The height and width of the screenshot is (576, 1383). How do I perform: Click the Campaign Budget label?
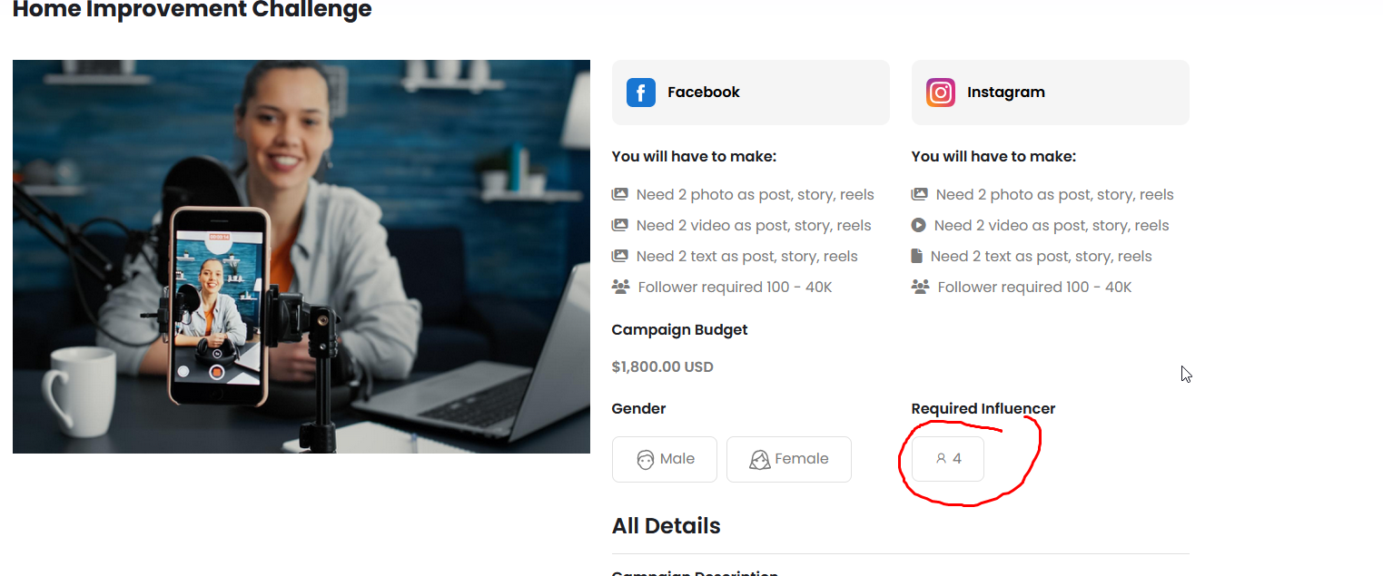pyautogui.click(x=680, y=329)
